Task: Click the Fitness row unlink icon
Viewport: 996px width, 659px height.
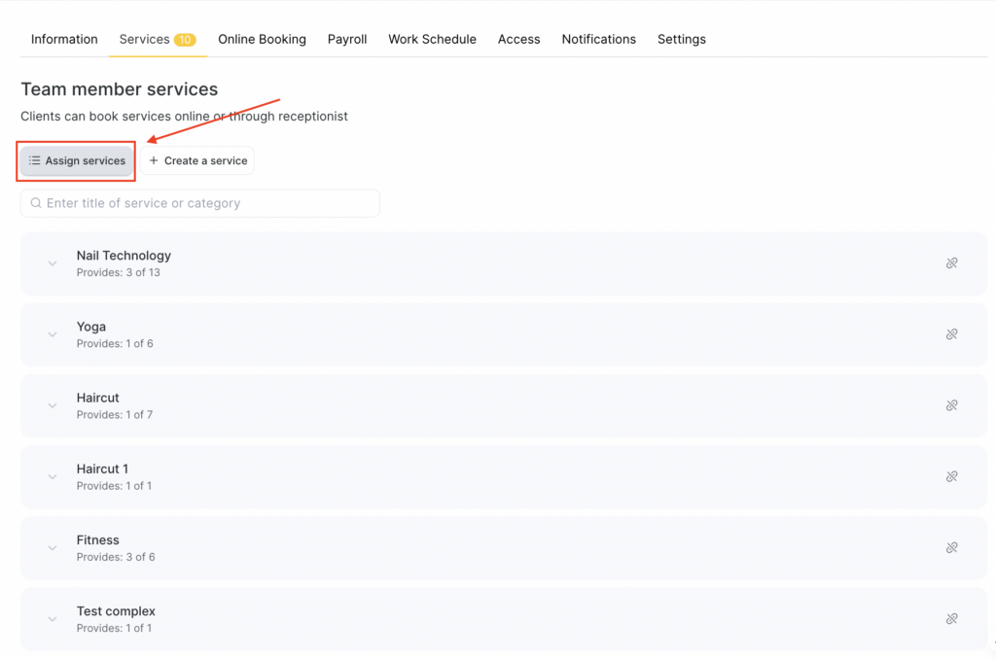Action: pyautogui.click(x=951, y=547)
